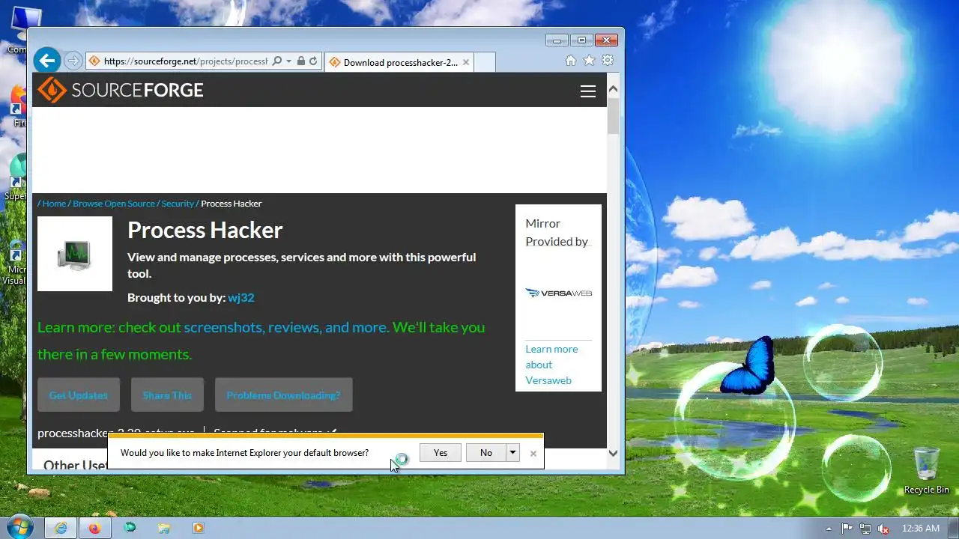Open Learn more about Versaweb link
The height and width of the screenshot is (539, 959).
(x=552, y=365)
